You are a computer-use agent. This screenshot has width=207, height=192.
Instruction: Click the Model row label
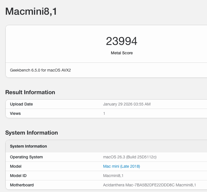16,166
